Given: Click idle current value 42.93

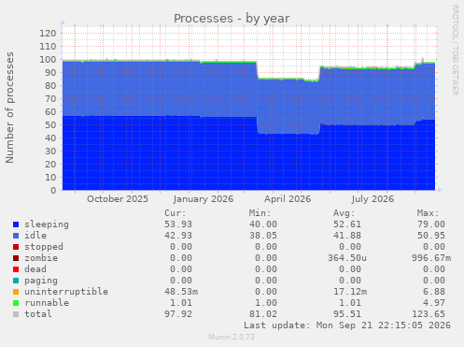Looking at the screenshot, I should click(x=178, y=236).
